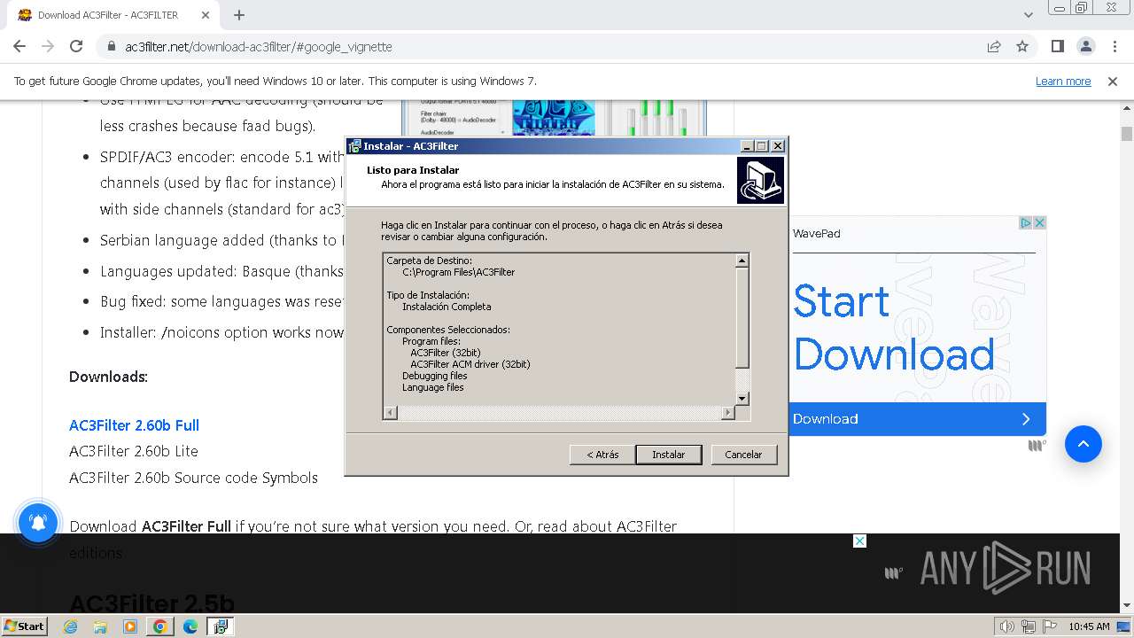
Task: Share this page from the address bar
Action: coord(994,46)
